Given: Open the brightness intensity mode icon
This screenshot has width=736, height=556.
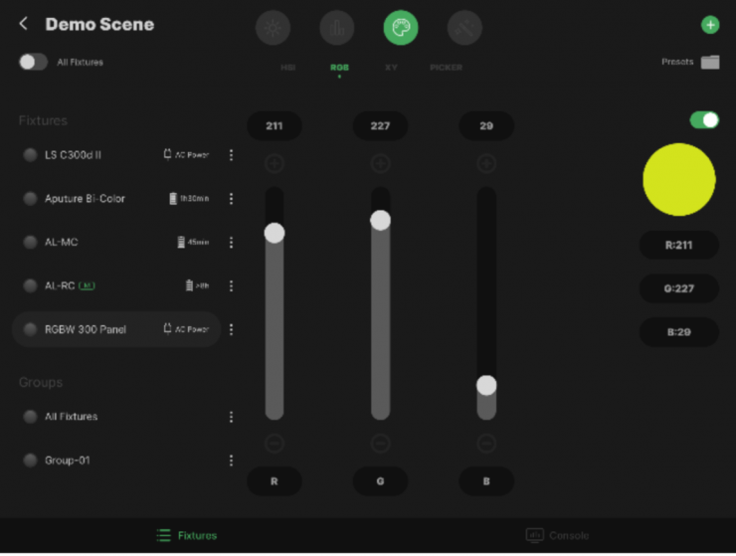Looking at the screenshot, I should click(274, 28).
